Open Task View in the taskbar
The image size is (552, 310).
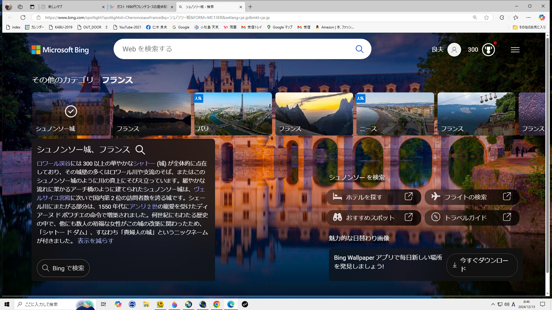pyautogui.click(x=103, y=304)
